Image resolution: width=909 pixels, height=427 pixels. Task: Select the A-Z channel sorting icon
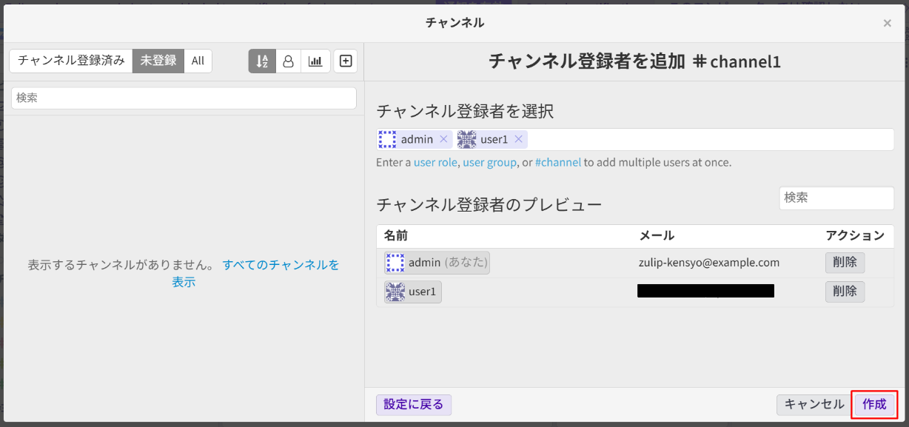[x=261, y=61]
